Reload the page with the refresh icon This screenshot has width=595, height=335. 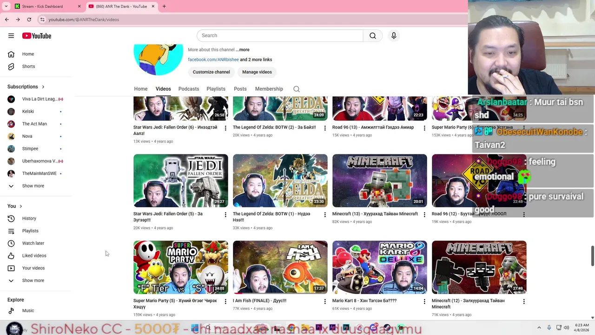tap(29, 20)
